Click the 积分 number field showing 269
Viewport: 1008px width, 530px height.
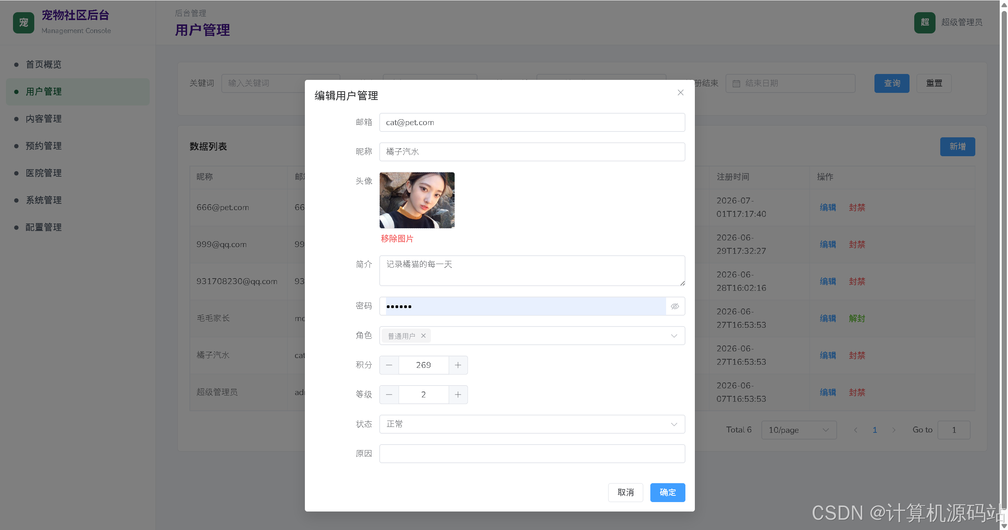click(423, 365)
